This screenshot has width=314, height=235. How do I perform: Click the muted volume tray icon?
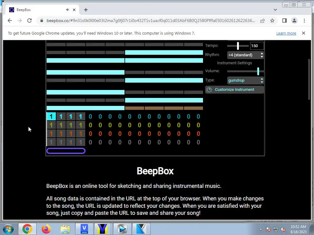tap(283, 229)
